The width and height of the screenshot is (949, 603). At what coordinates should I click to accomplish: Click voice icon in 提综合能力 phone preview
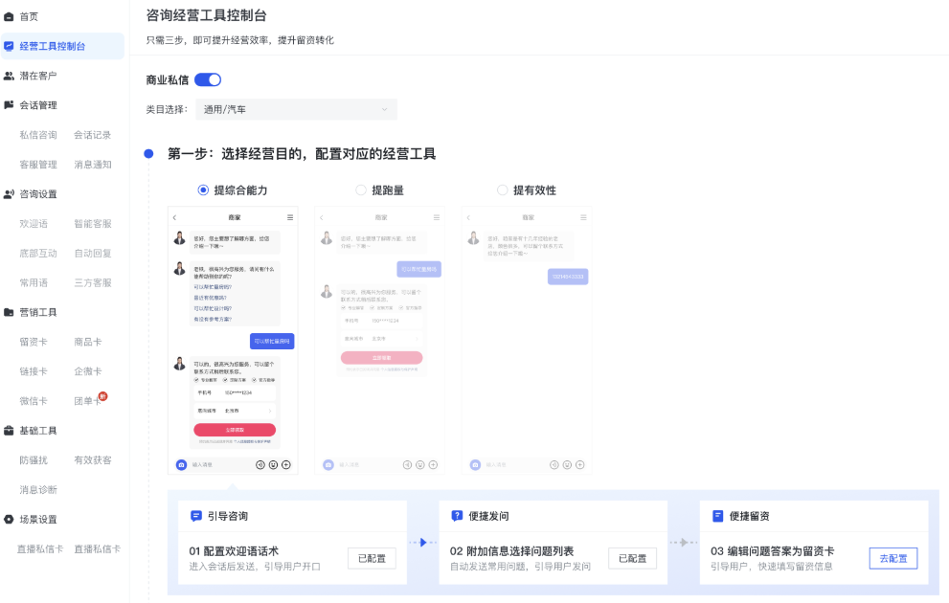click(260, 464)
